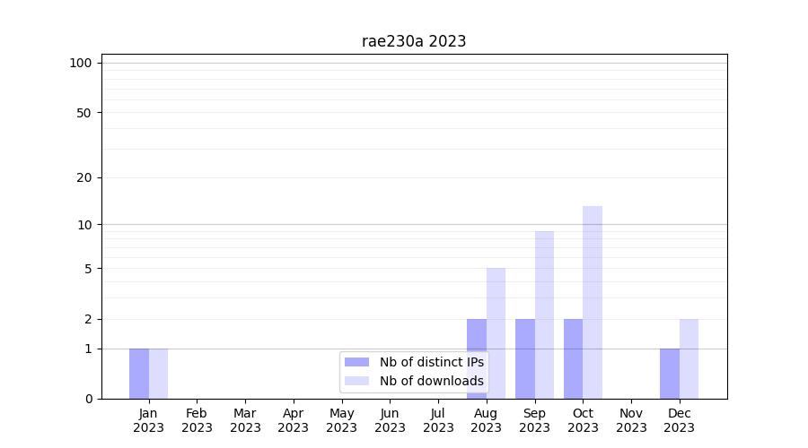Select the Nb of downloads legend swatch

[x=356, y=381]
